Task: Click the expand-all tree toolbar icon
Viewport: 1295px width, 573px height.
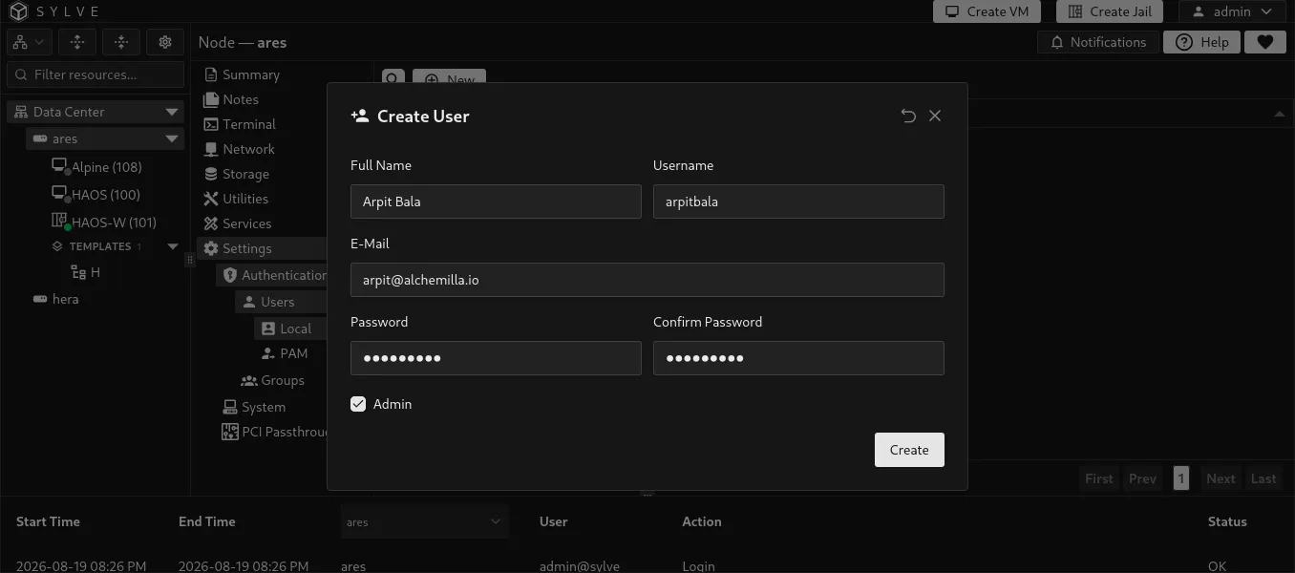Action: click(x=77, y=42)
